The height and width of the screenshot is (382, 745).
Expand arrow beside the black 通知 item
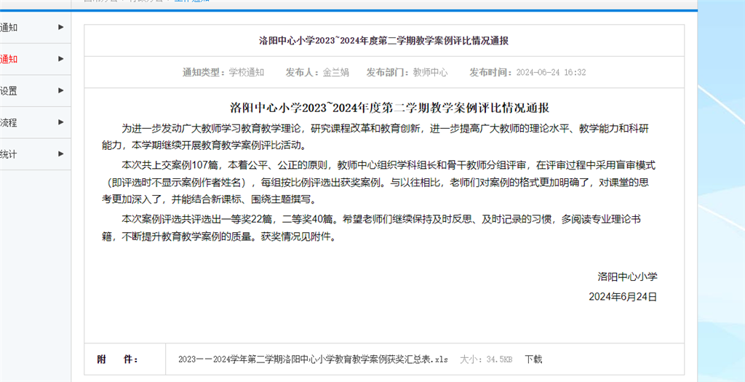pos(61,27)
